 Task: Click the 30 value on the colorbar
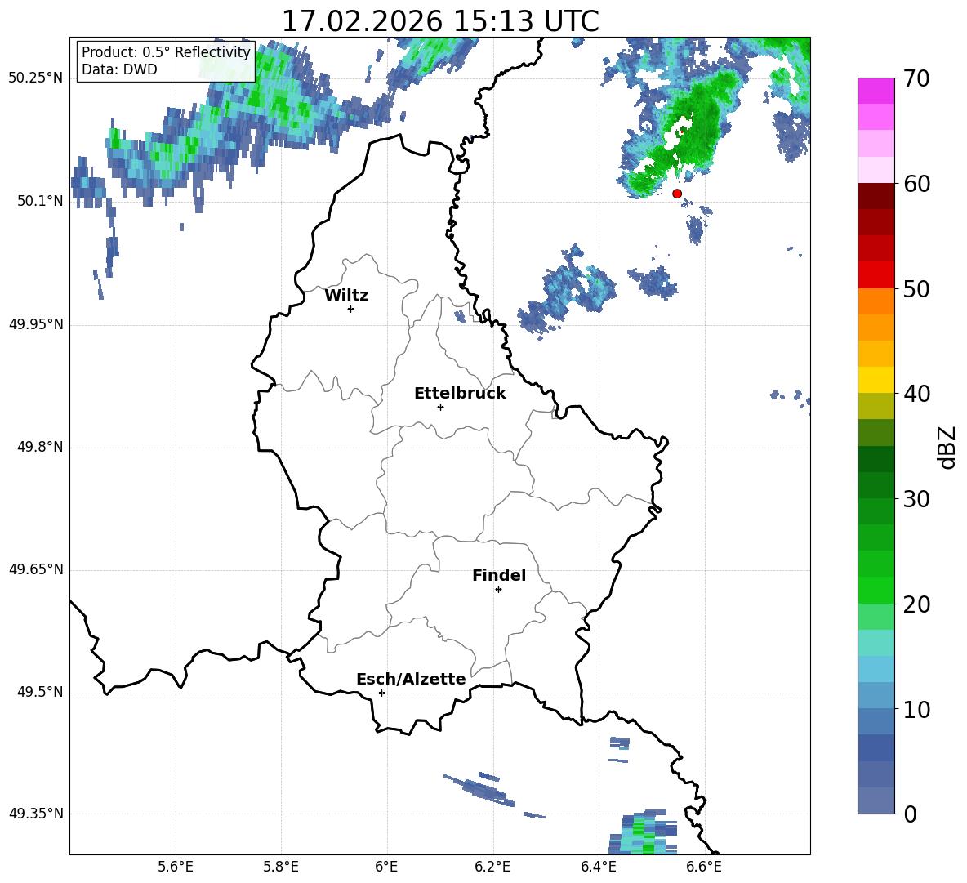(x=916, y=499)
